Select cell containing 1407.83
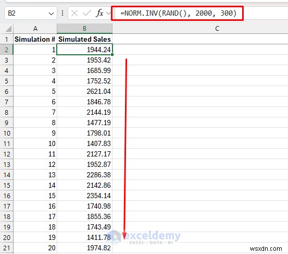The image size is (288, 254). (84, 143)
